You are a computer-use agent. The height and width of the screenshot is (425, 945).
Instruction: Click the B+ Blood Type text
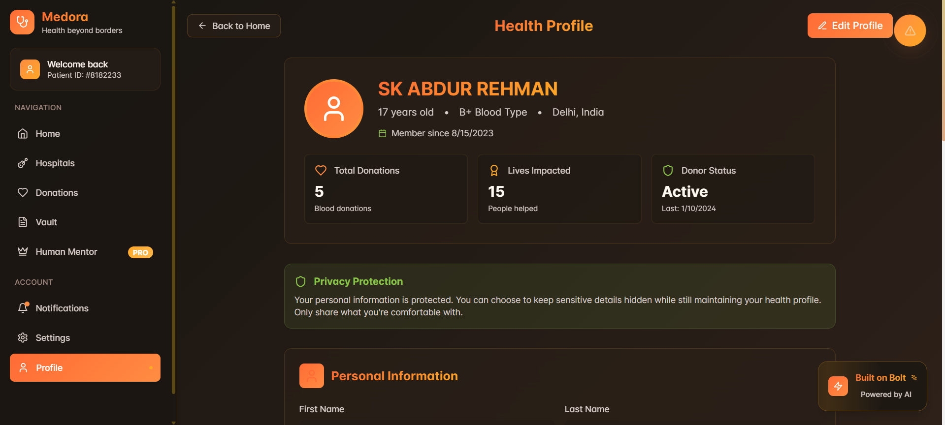(493, 112)
